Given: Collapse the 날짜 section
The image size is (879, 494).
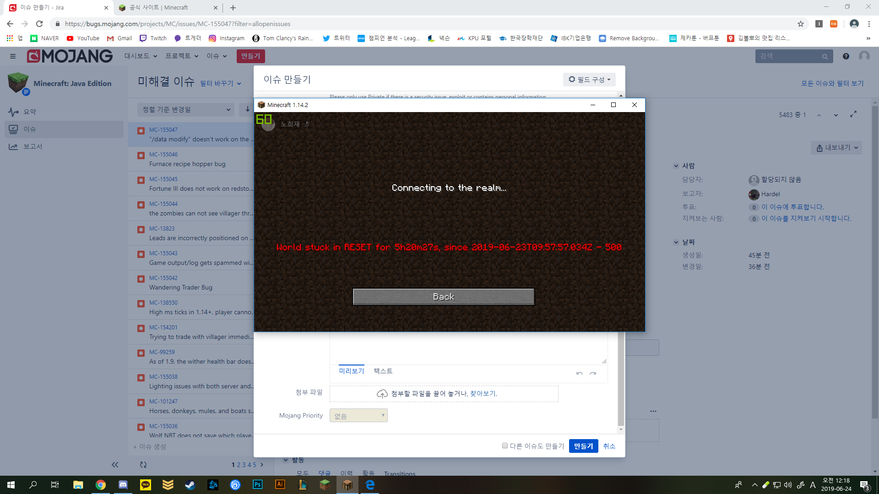Looking at the screenshot, I should (x=676, y=242).
